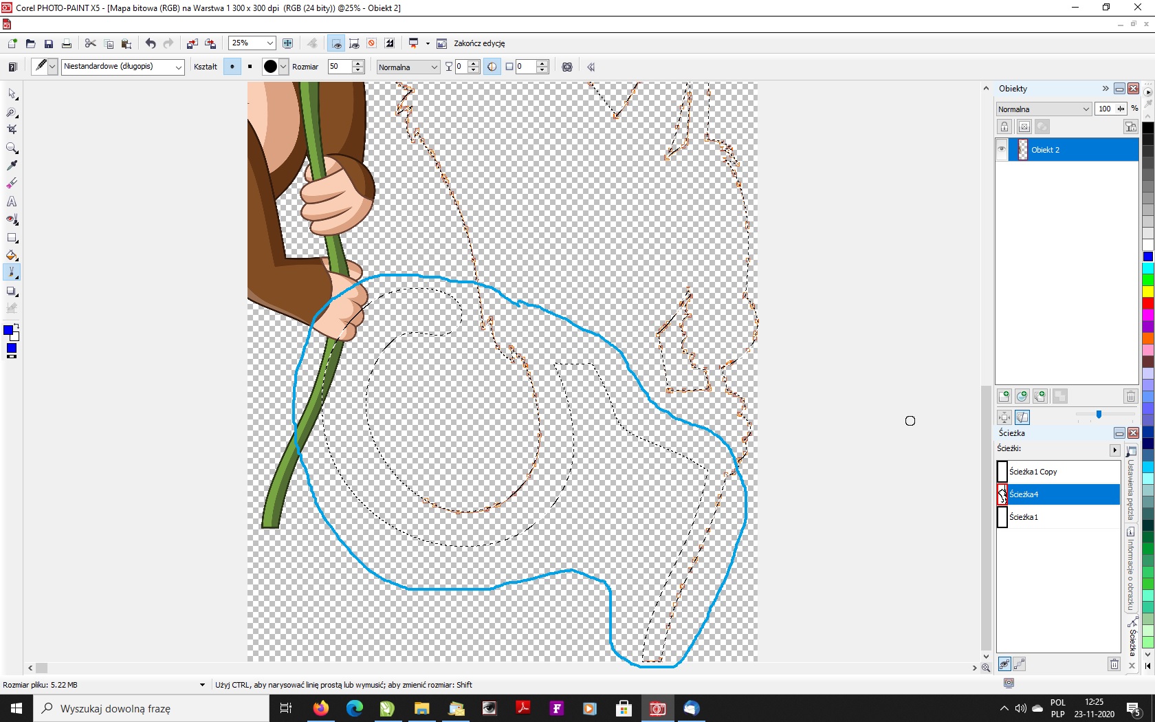
Task: Click the Save floppy disk icon
Action: 49,43
